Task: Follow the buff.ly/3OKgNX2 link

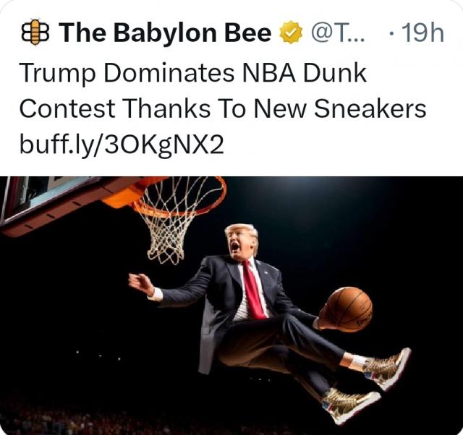Action: click(x=122, y=145)
